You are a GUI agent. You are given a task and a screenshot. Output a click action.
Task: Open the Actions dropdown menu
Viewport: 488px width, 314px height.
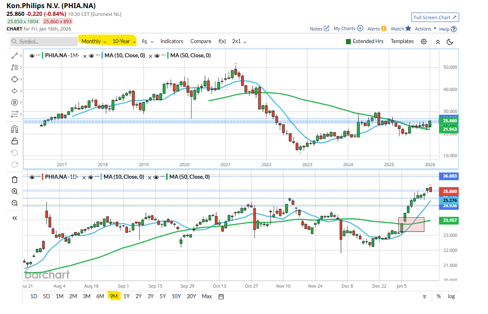click(x=425, y=29)
